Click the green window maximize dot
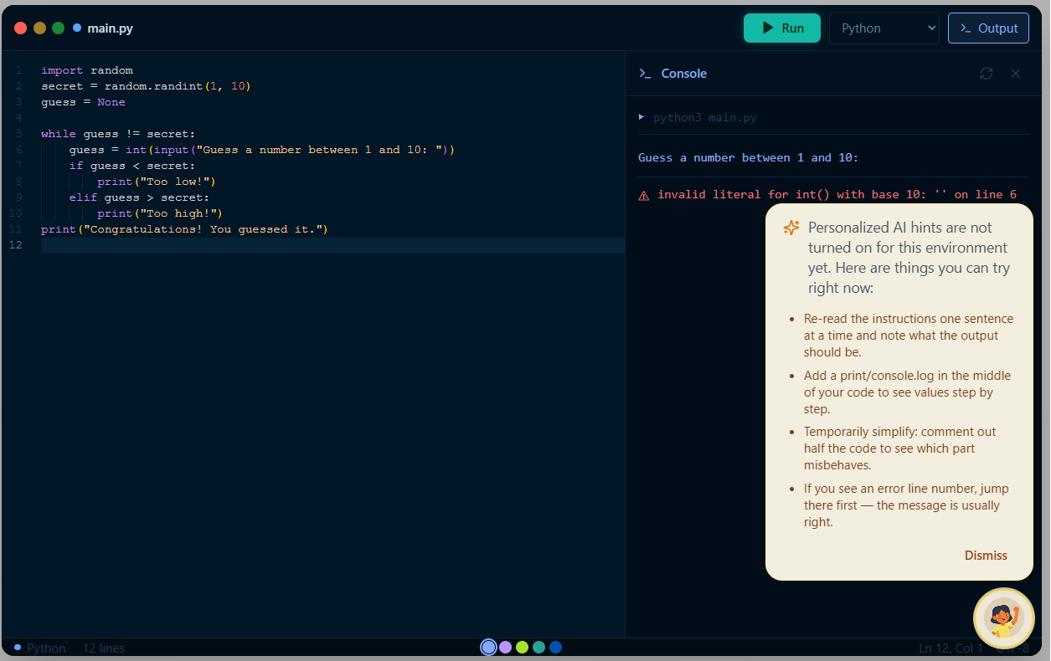1051x661 pixels. tap(58, 28)
